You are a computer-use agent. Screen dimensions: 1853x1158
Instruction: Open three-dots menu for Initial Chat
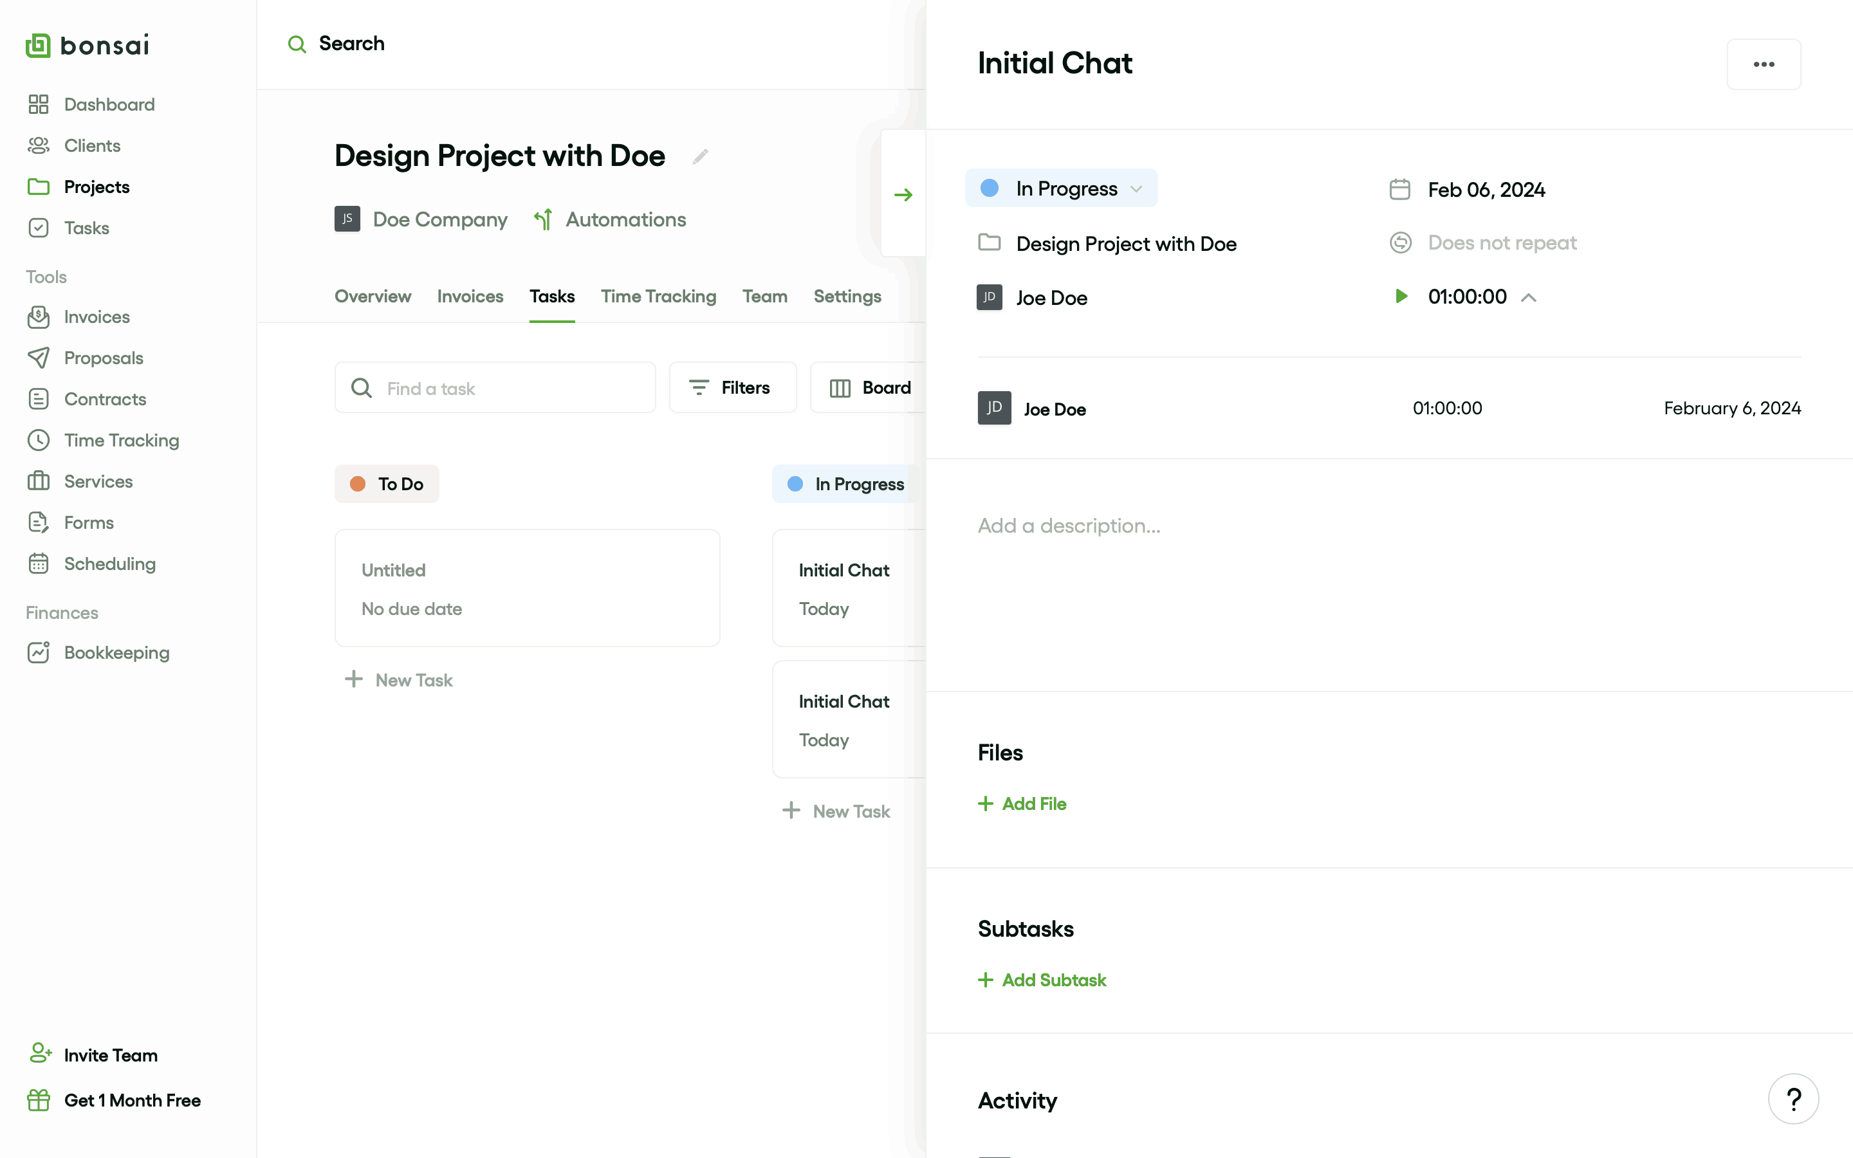[x=1764, y=64]
